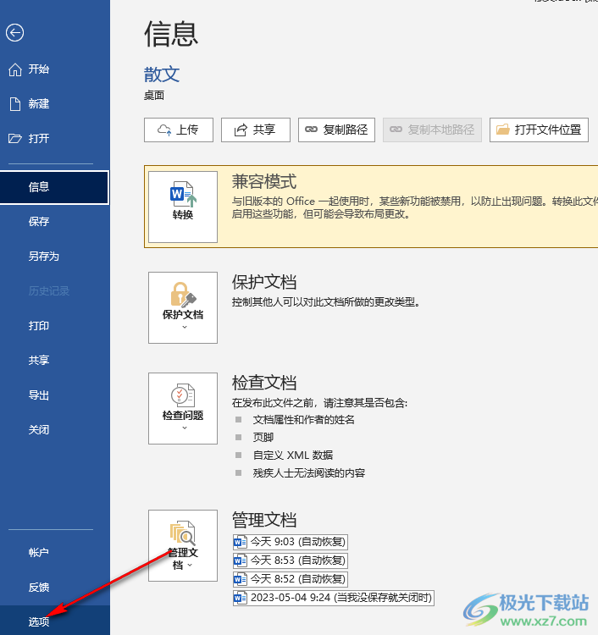Click 打开 in the sidebar
Image resolution: width=598 pixels, height=635 pixels.
coord(39,139)
